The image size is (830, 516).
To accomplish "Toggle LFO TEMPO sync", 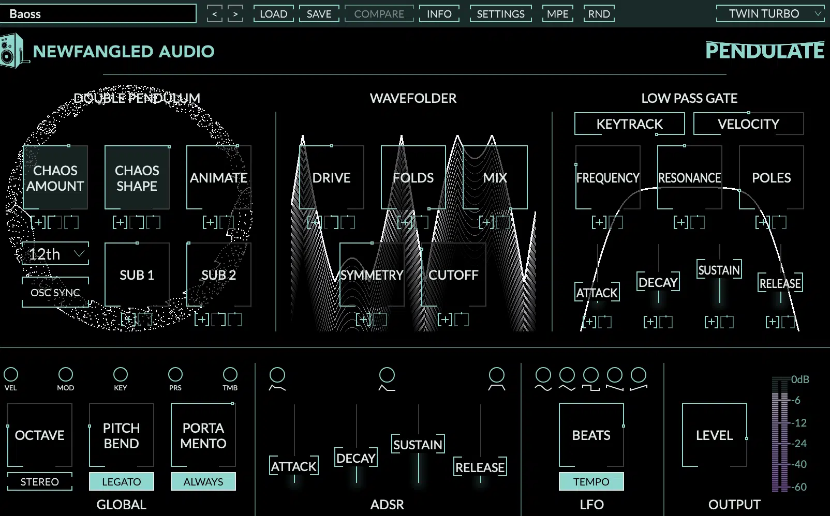I will [591, 481].
